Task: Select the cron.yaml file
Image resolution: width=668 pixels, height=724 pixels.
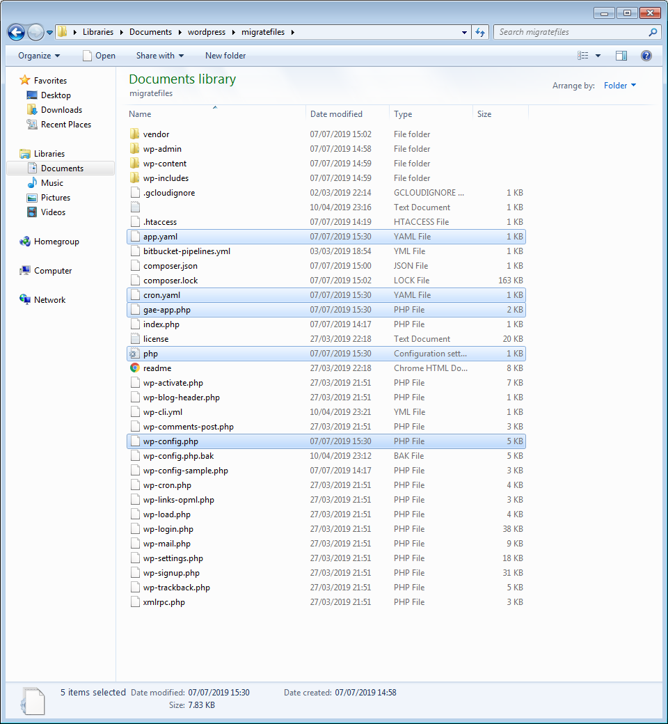Action: [326, 295]
